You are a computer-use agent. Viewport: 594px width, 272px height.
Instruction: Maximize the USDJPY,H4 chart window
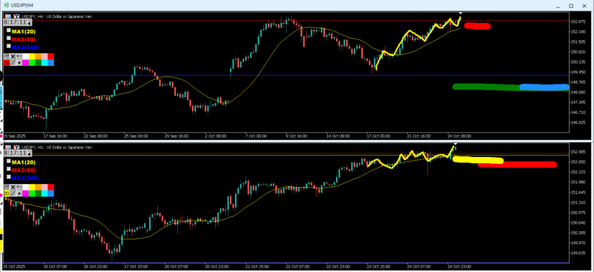[x=570, y=5]
